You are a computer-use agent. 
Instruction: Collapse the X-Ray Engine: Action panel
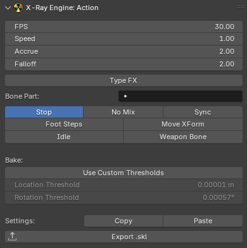8,8
